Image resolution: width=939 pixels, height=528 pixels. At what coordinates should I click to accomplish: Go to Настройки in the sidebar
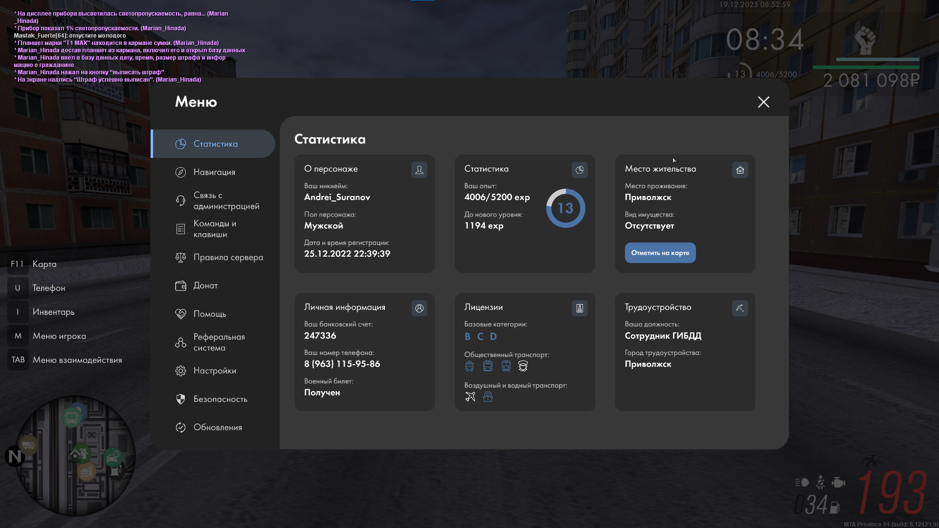point(215,371)
